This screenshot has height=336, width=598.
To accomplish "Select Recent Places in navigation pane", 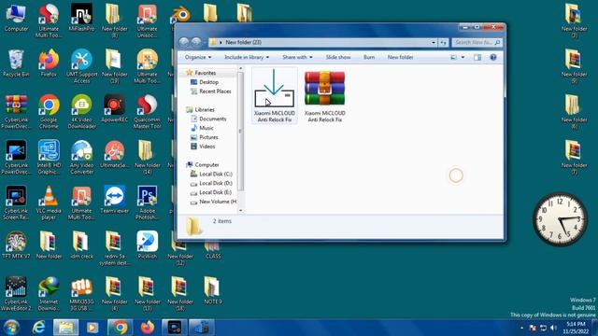I will [215, 91].
